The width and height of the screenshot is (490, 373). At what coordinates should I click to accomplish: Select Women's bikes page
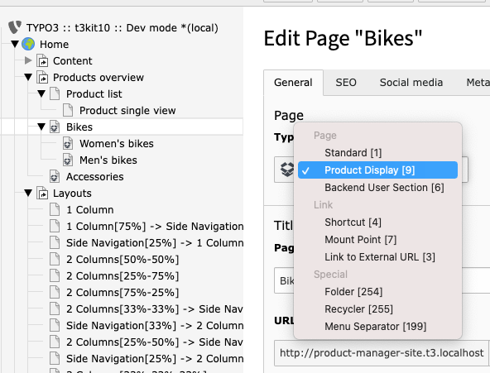[x=117, y=144]
